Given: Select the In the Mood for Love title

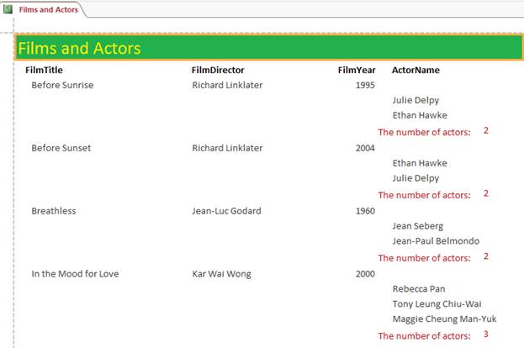Looking at the screenshot, I should tap(75, 274).
